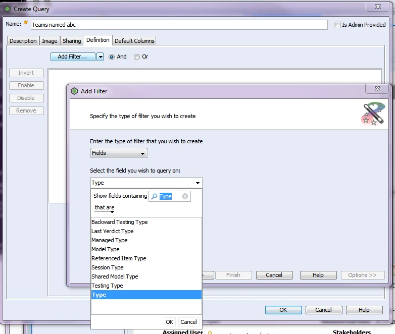Select the Session Type field
The width and height of the screenshot is (395, 334).
coord(146,267)
